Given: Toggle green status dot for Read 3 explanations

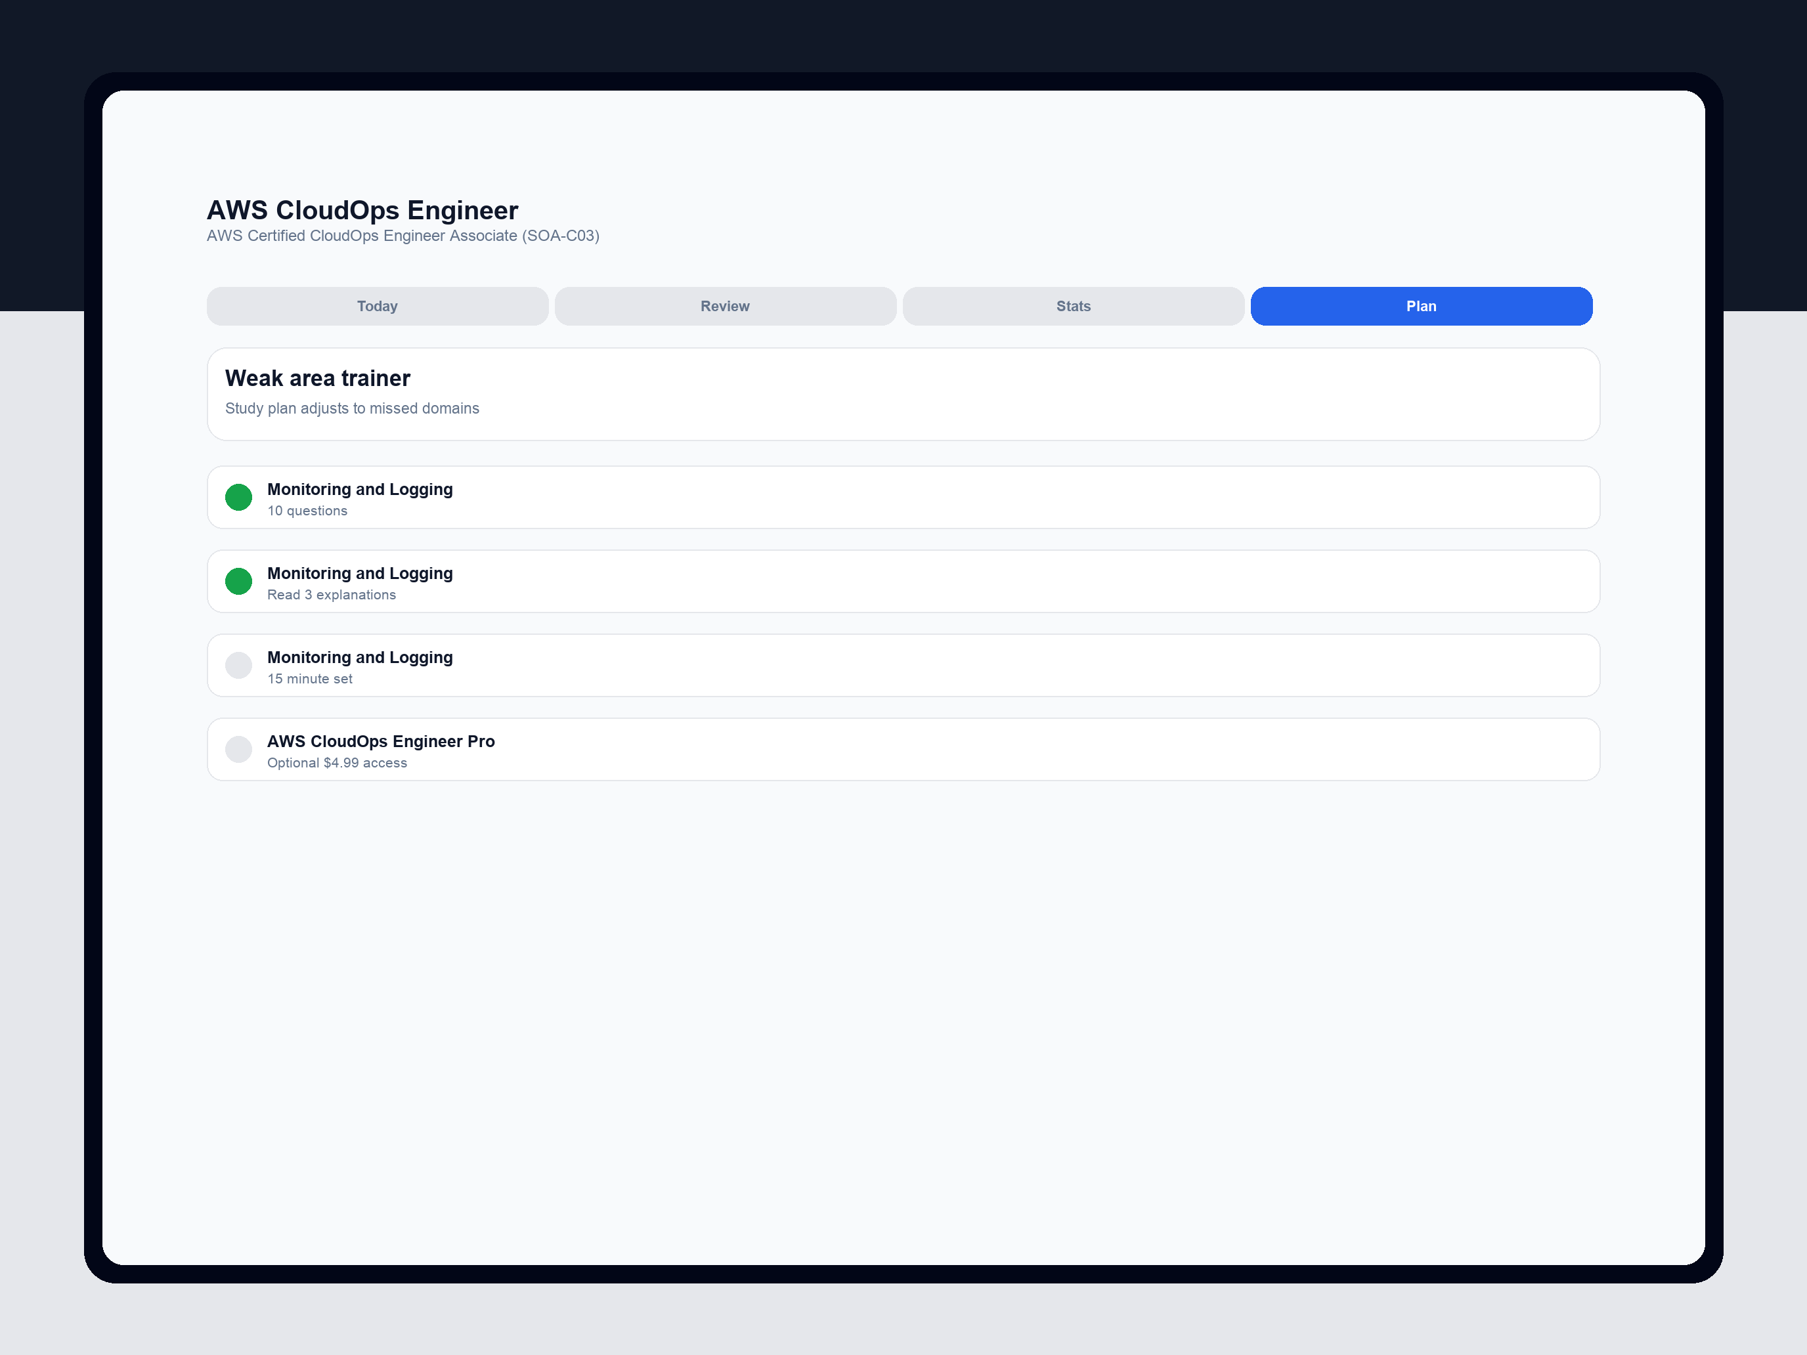Looking at the screenshot, I should coord(238,582).
